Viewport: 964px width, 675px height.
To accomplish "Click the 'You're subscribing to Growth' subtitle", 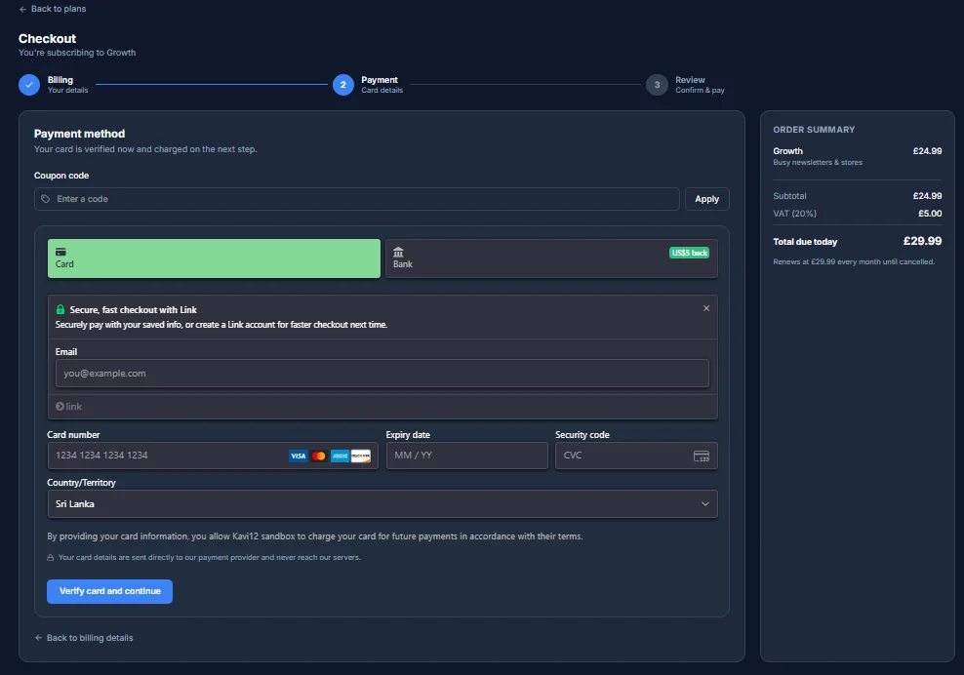I will tap(77, 53).
